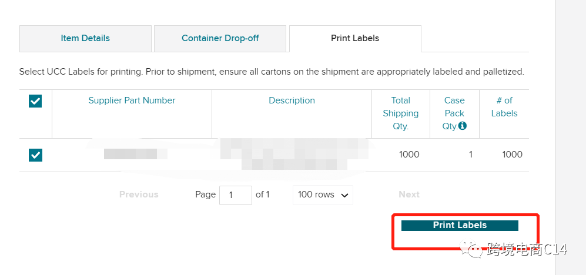Image resolution: width=586 pixels, height=275 pixels.
Task: Click the Case Pack Qty. value 1
Action: click(x=470, y=155)
